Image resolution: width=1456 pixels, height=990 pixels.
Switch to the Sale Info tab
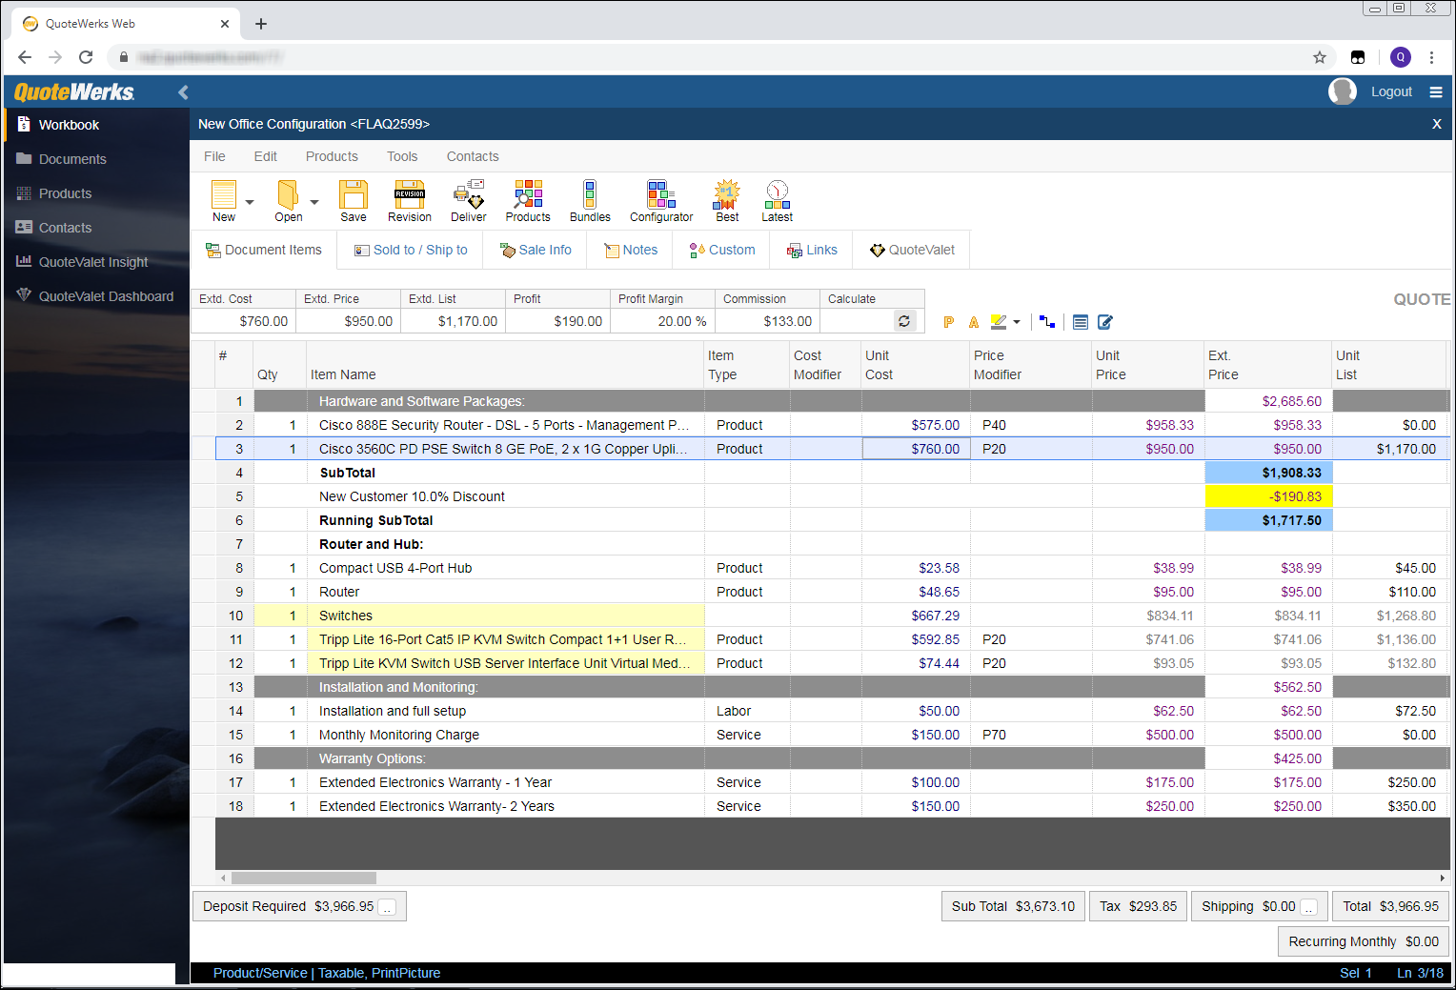point(536,250)
